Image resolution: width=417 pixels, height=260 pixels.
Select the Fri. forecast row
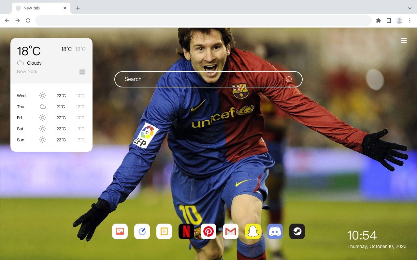51,118
